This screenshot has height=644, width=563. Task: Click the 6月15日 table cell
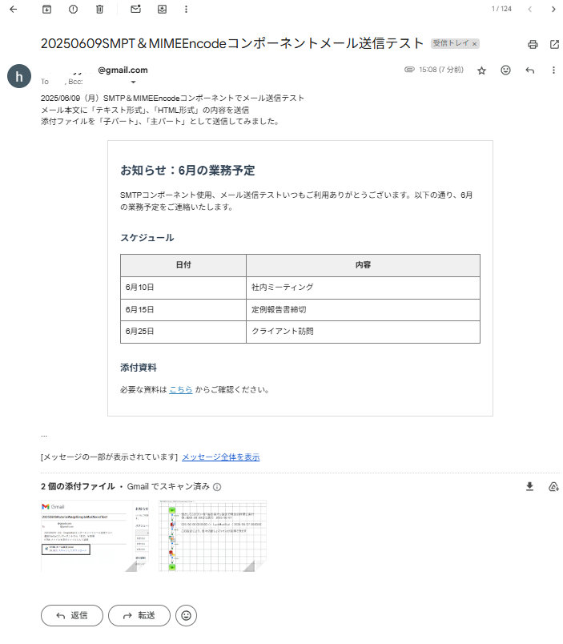(183, 310)
